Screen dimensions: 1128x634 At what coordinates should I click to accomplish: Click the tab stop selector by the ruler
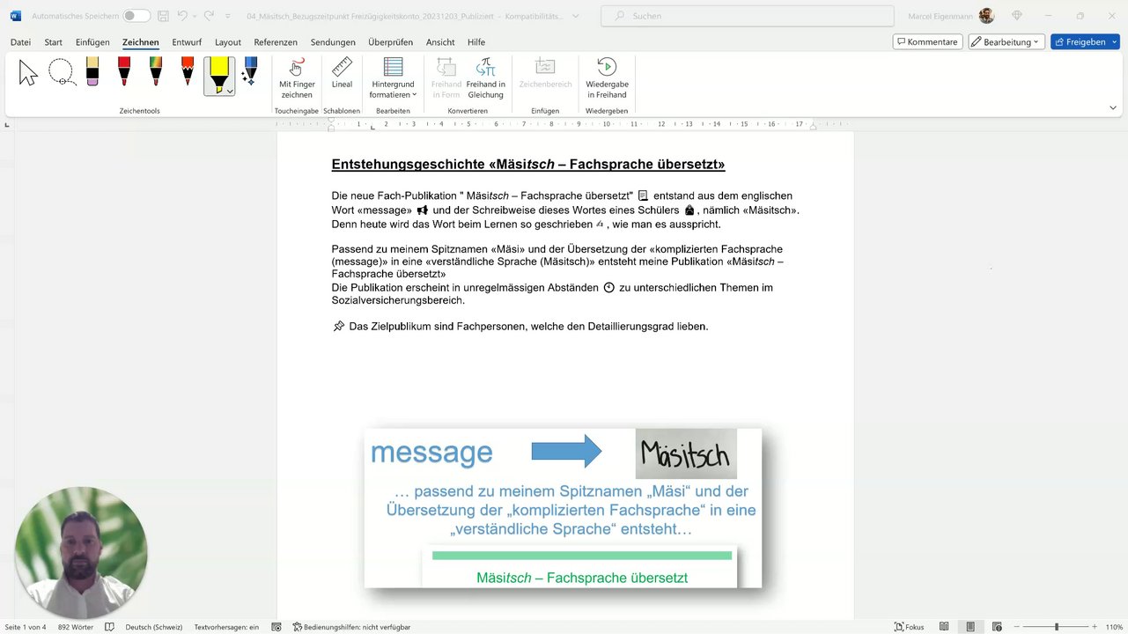point(7,124)
